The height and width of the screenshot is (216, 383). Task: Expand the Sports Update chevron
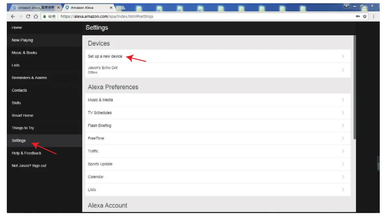(x=343, y=164)
